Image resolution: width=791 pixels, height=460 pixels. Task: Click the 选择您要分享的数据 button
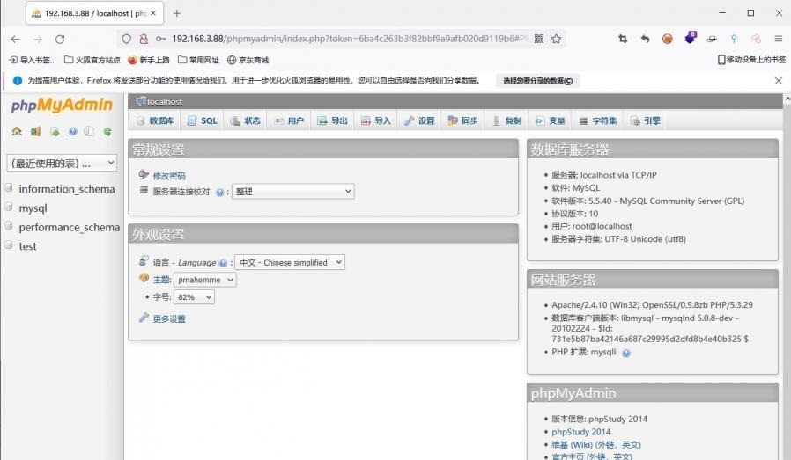tap(538, 81)
